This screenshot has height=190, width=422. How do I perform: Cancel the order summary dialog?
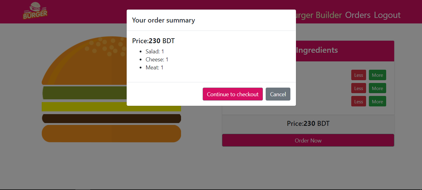pyautogui.click(x=278, y=94)
